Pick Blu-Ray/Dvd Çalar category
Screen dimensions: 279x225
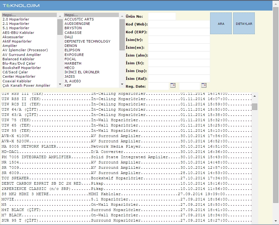29,63
